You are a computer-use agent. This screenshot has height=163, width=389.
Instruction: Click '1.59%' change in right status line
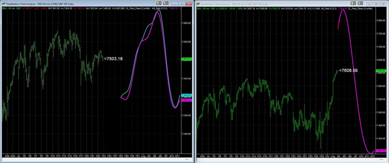point(239,8)
